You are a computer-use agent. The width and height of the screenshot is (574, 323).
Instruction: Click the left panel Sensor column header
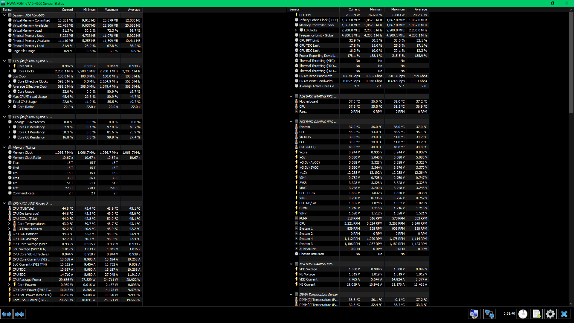pos(8,10)
